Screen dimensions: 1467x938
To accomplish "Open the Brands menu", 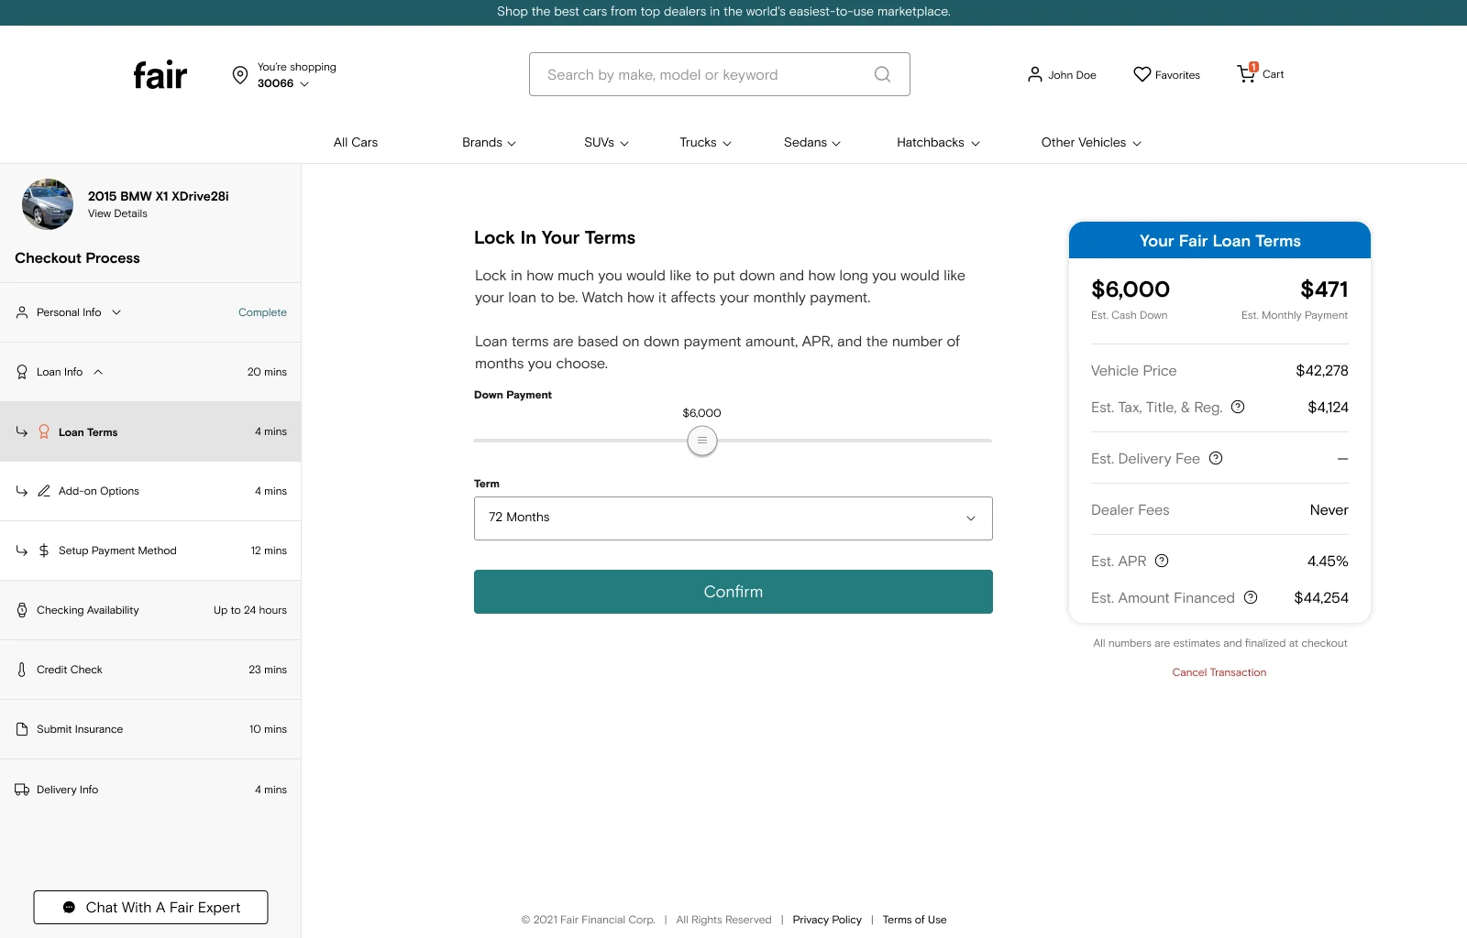I will [x=489, y=143].
